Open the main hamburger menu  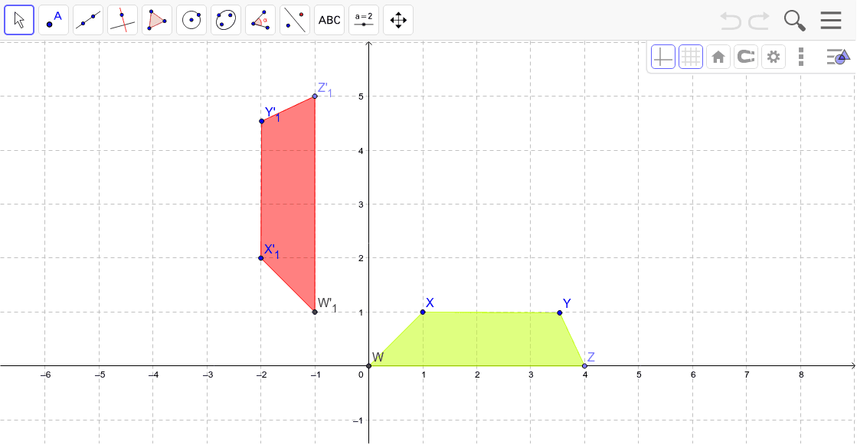click(830, 20)
